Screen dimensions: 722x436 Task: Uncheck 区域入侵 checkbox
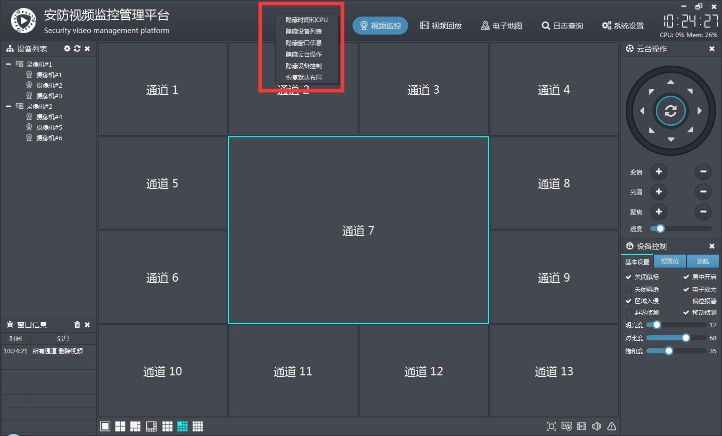tap(628, 301)
